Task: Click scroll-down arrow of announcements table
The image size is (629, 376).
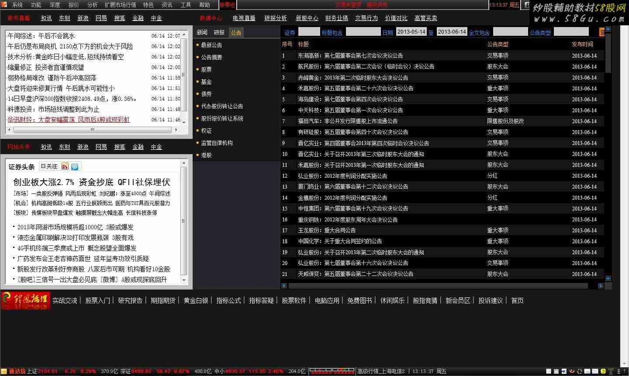Action: [x=608, y=278]
